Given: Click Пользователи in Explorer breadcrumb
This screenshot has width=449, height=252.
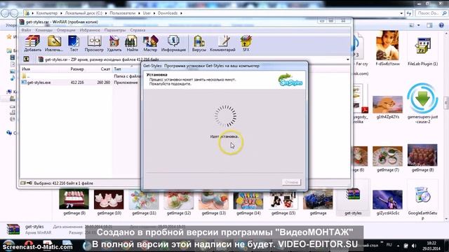Looking at the screenshot, I should pyautogui.click(x=123, y=13).
